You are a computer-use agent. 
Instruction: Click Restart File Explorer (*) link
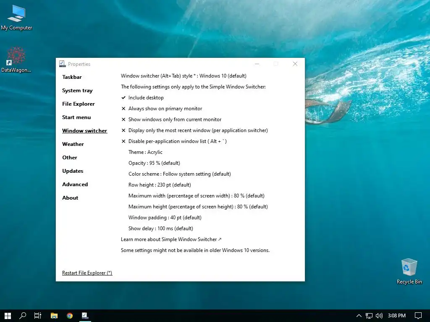[87, 273]
